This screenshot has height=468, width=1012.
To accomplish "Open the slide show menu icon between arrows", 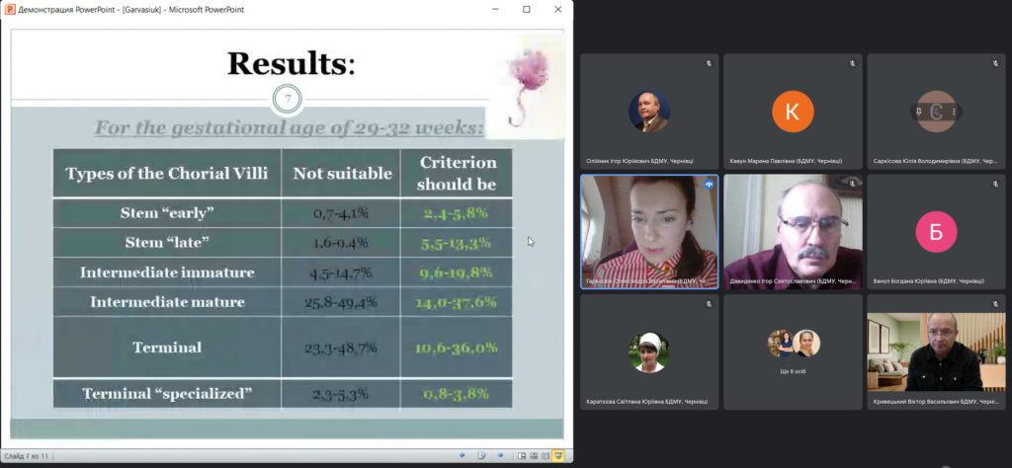I will coord(480,455).
